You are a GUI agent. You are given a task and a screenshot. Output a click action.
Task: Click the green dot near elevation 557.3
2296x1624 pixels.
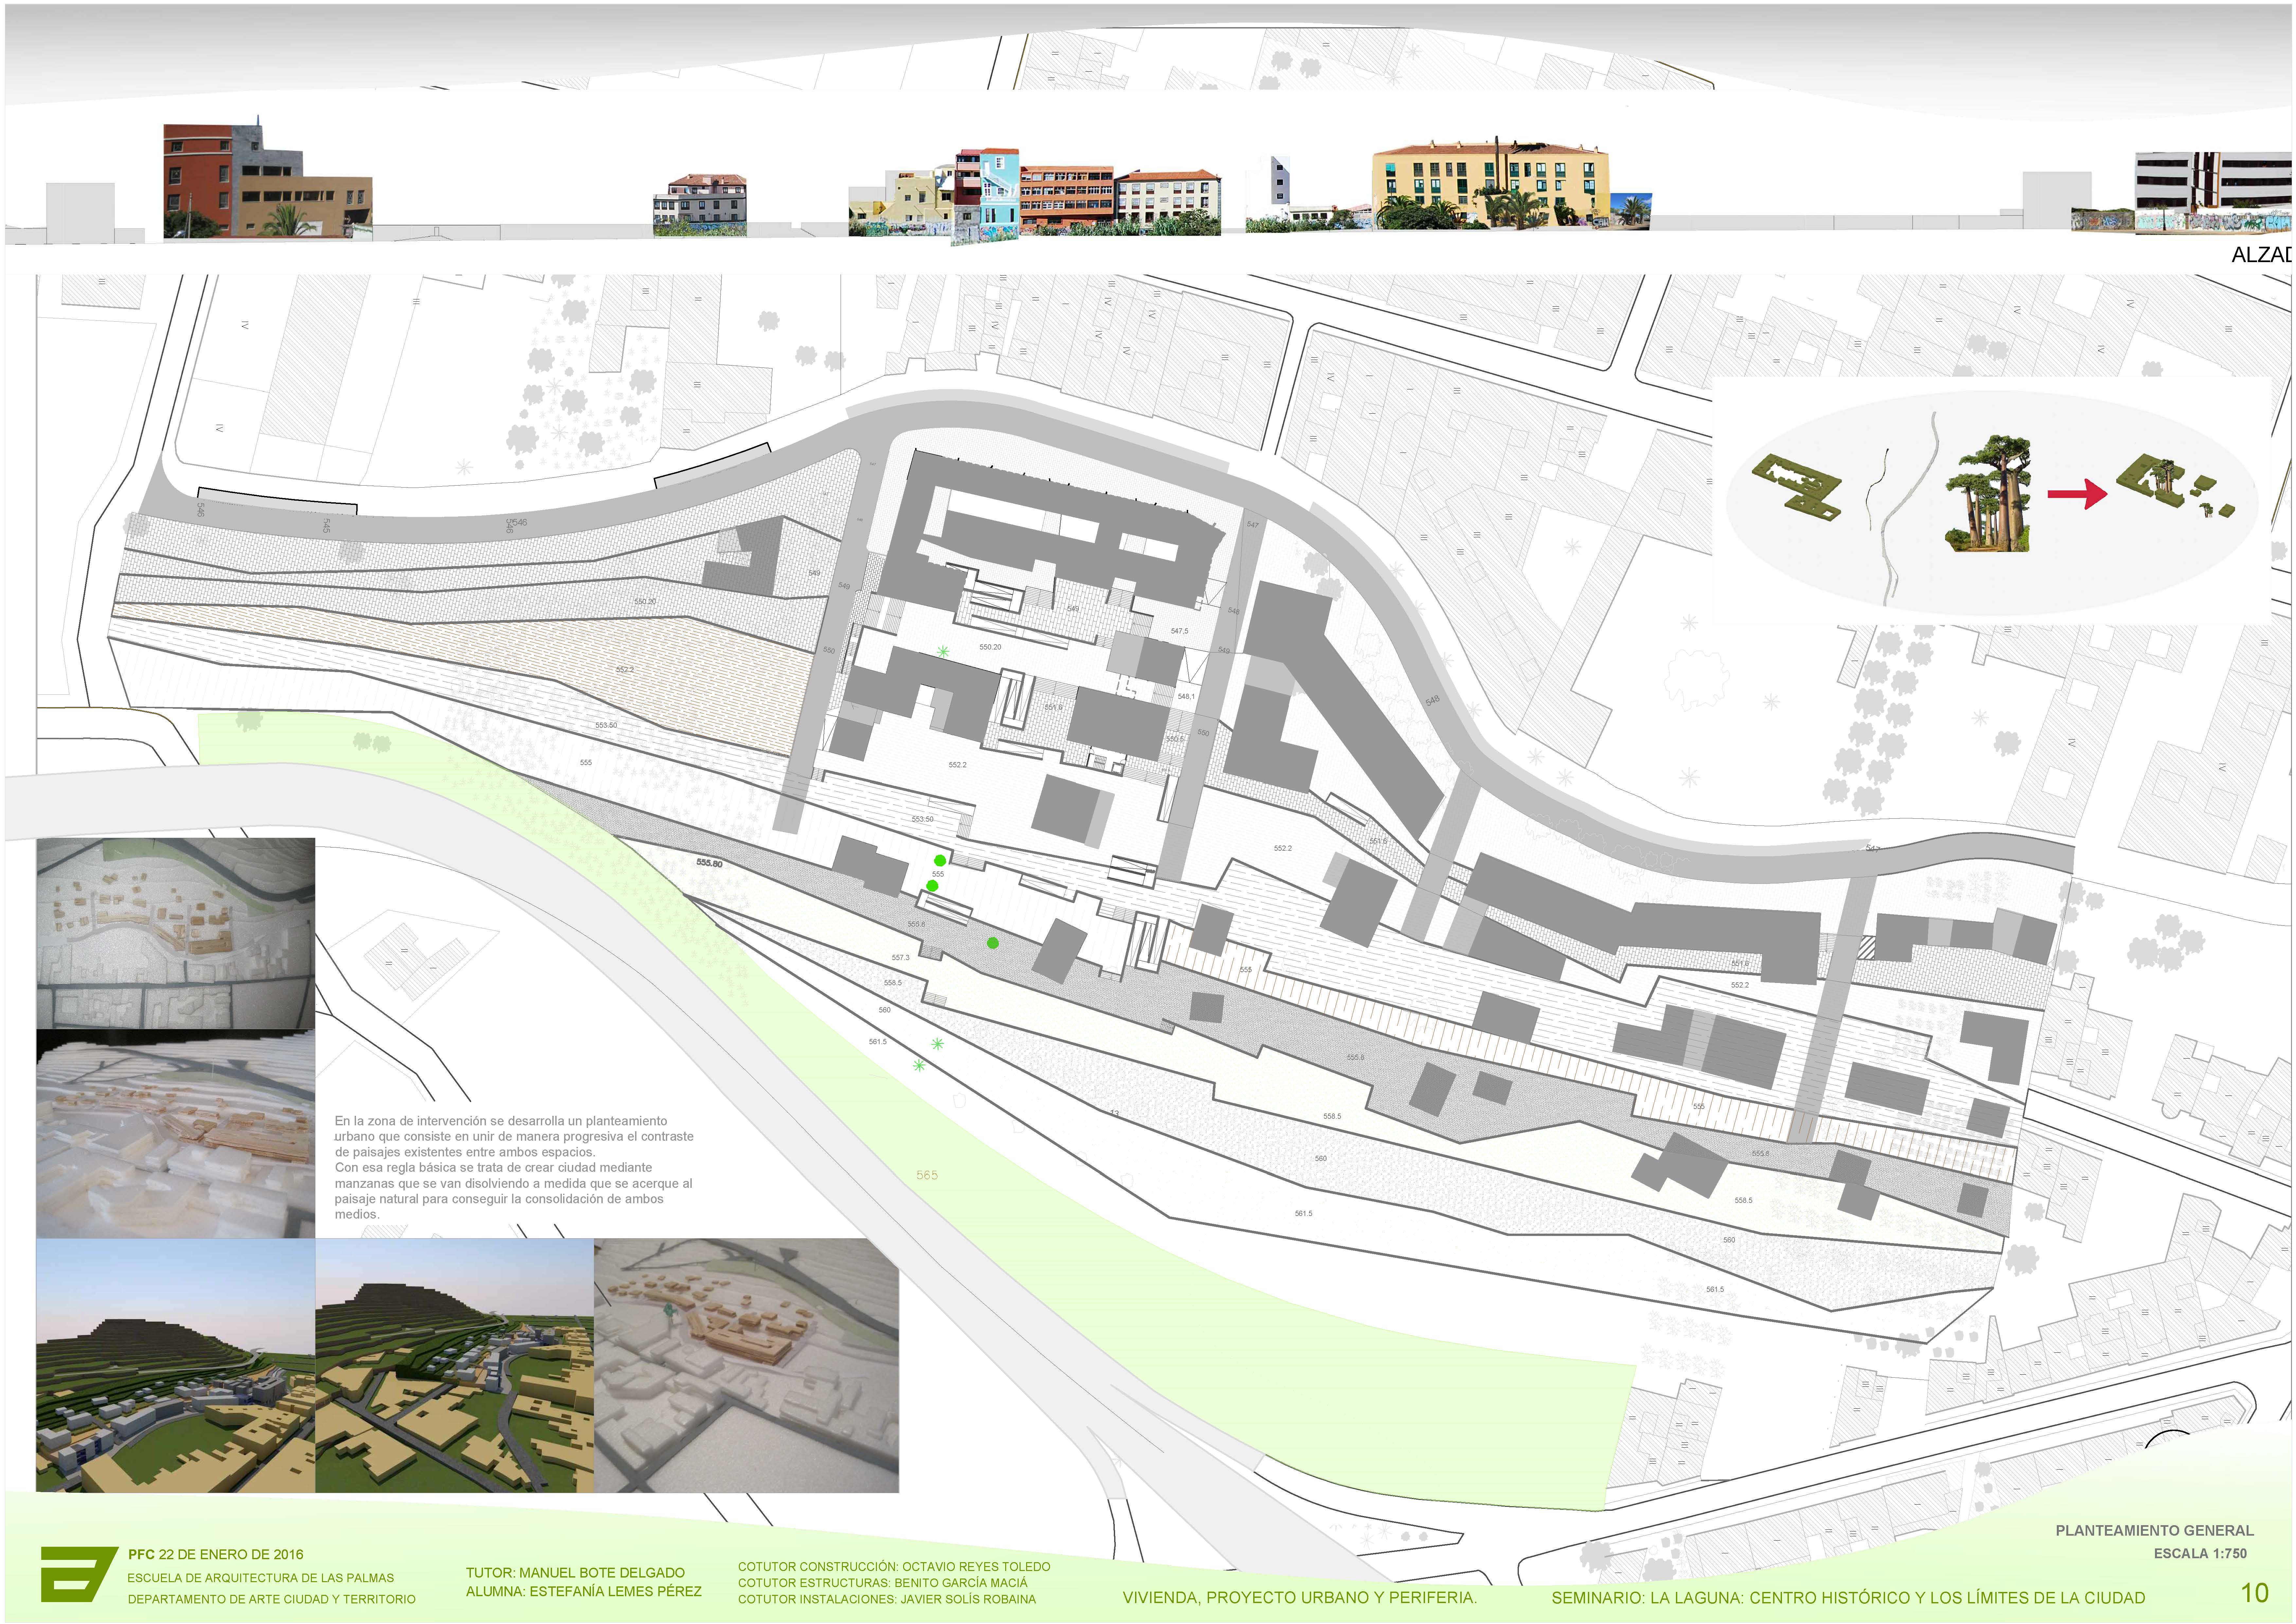[993, 943]
